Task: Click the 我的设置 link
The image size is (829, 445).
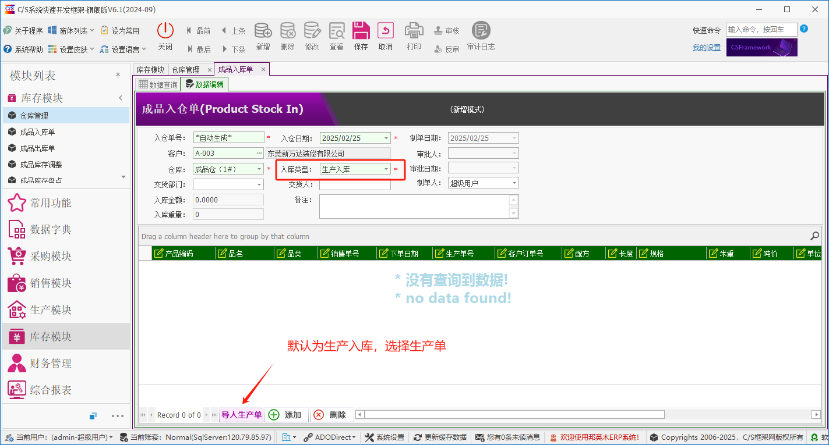Action: pyautogui.click(x=707, y=48)
